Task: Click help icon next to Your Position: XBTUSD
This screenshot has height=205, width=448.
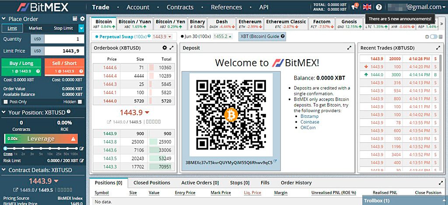Action: point(69,112)
